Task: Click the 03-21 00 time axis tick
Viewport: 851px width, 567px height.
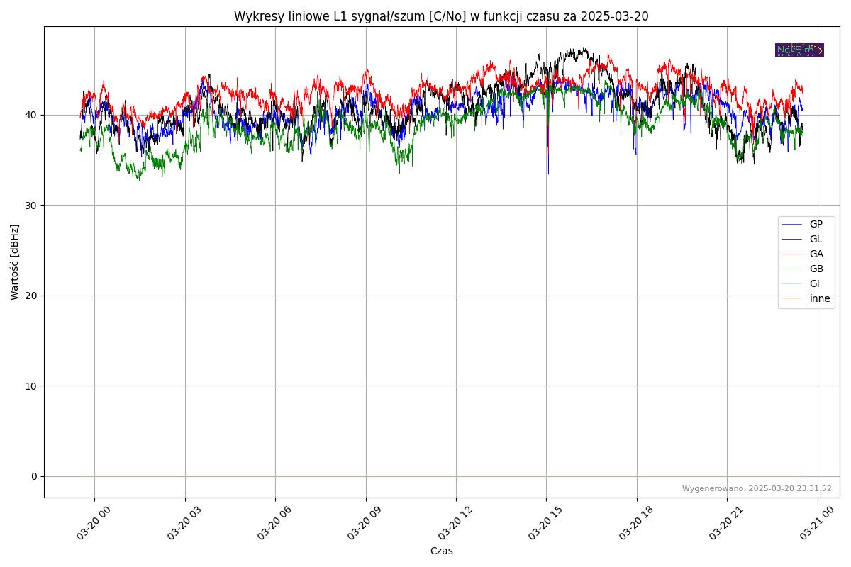Action: pos(816,522)
